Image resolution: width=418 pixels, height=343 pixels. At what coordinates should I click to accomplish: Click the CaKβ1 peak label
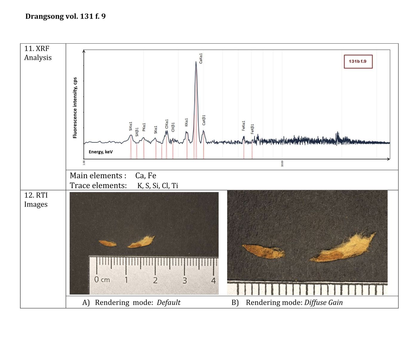click(x=204, y=120)
